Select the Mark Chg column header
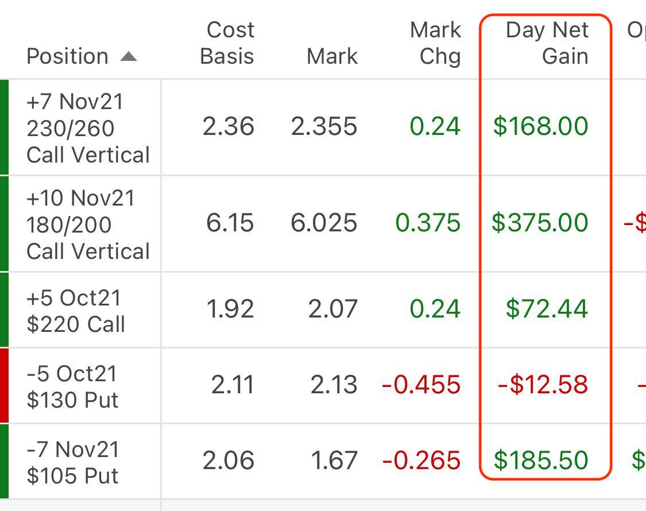Image resolution: width=646 pixels, height=511 pixels. click(435, 43)
